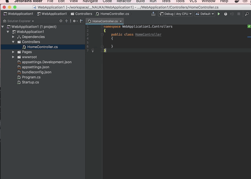The image size is (251, 179).
Task: Open the File menu
Action: 50,1
